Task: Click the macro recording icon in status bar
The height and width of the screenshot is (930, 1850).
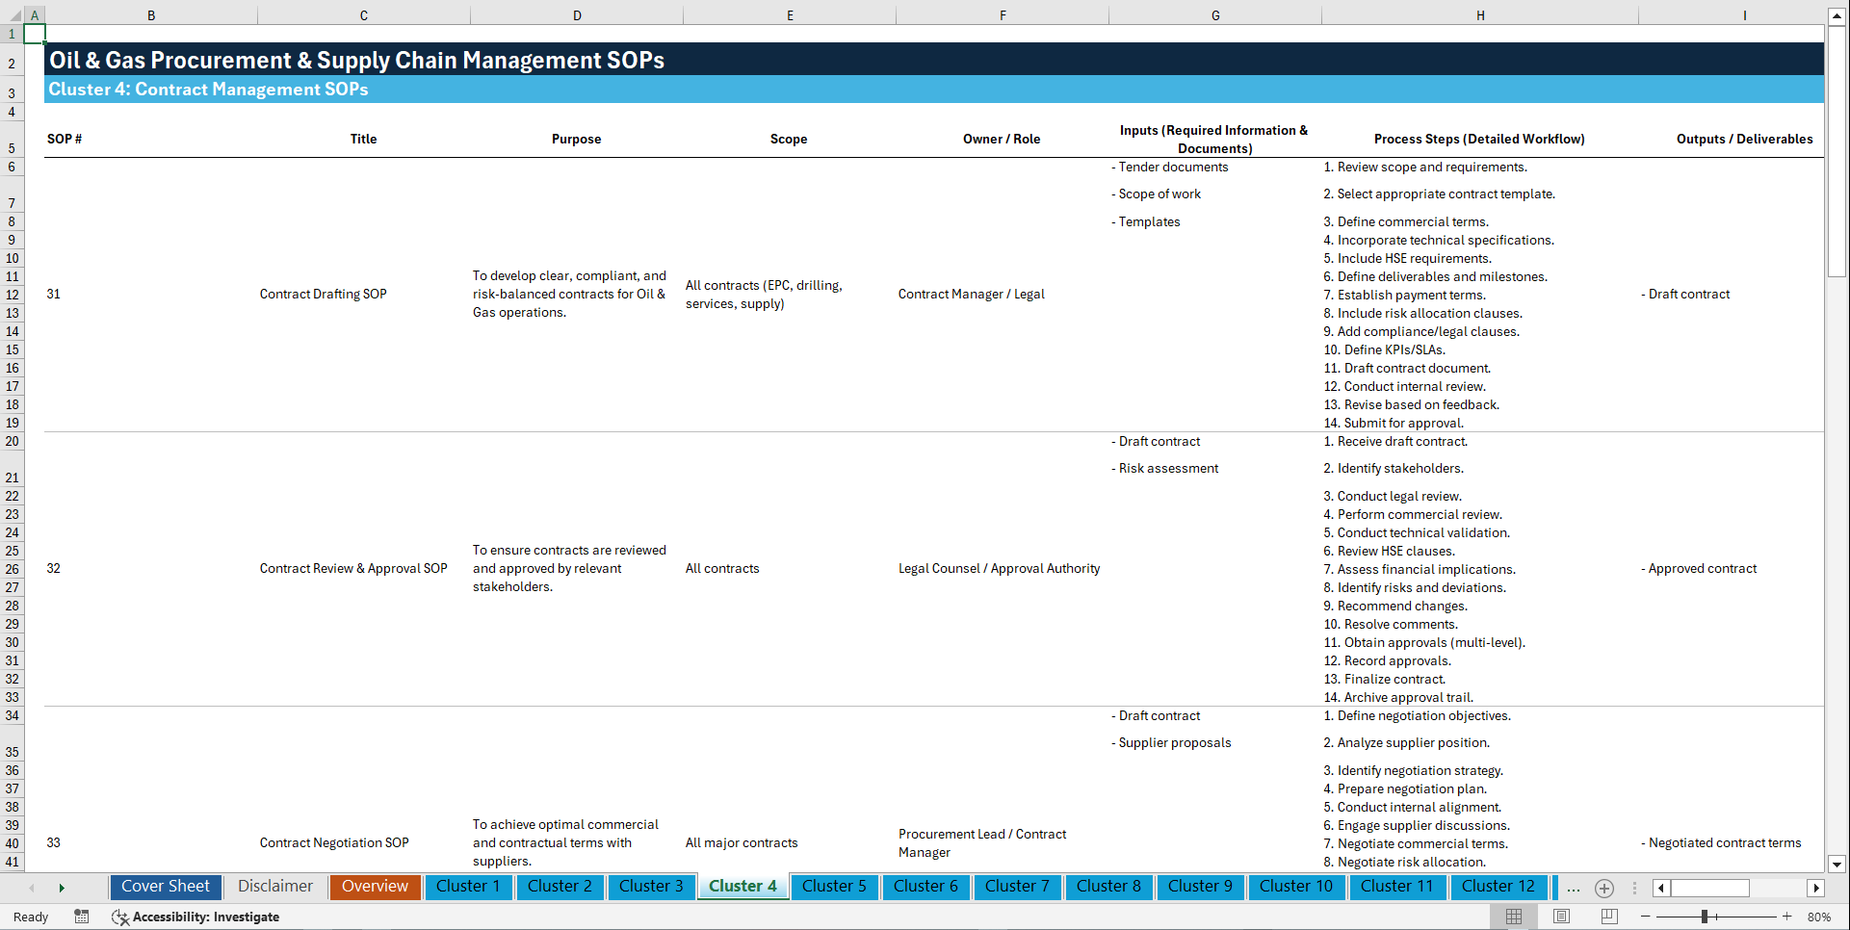Action: pos(82,917)
